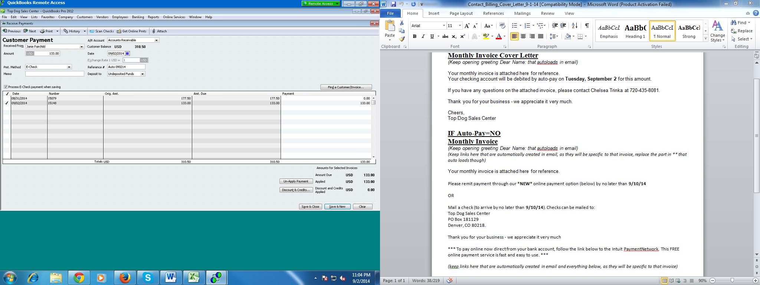Open the Banking menu in QuickBooks
The width and height of the screenshot is (760, 285).
(138, 17)
